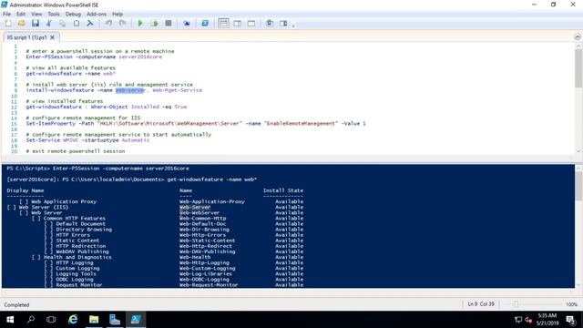
Task: Click 'Health and Diagnostics' display name
Action: tap(77, 257)
